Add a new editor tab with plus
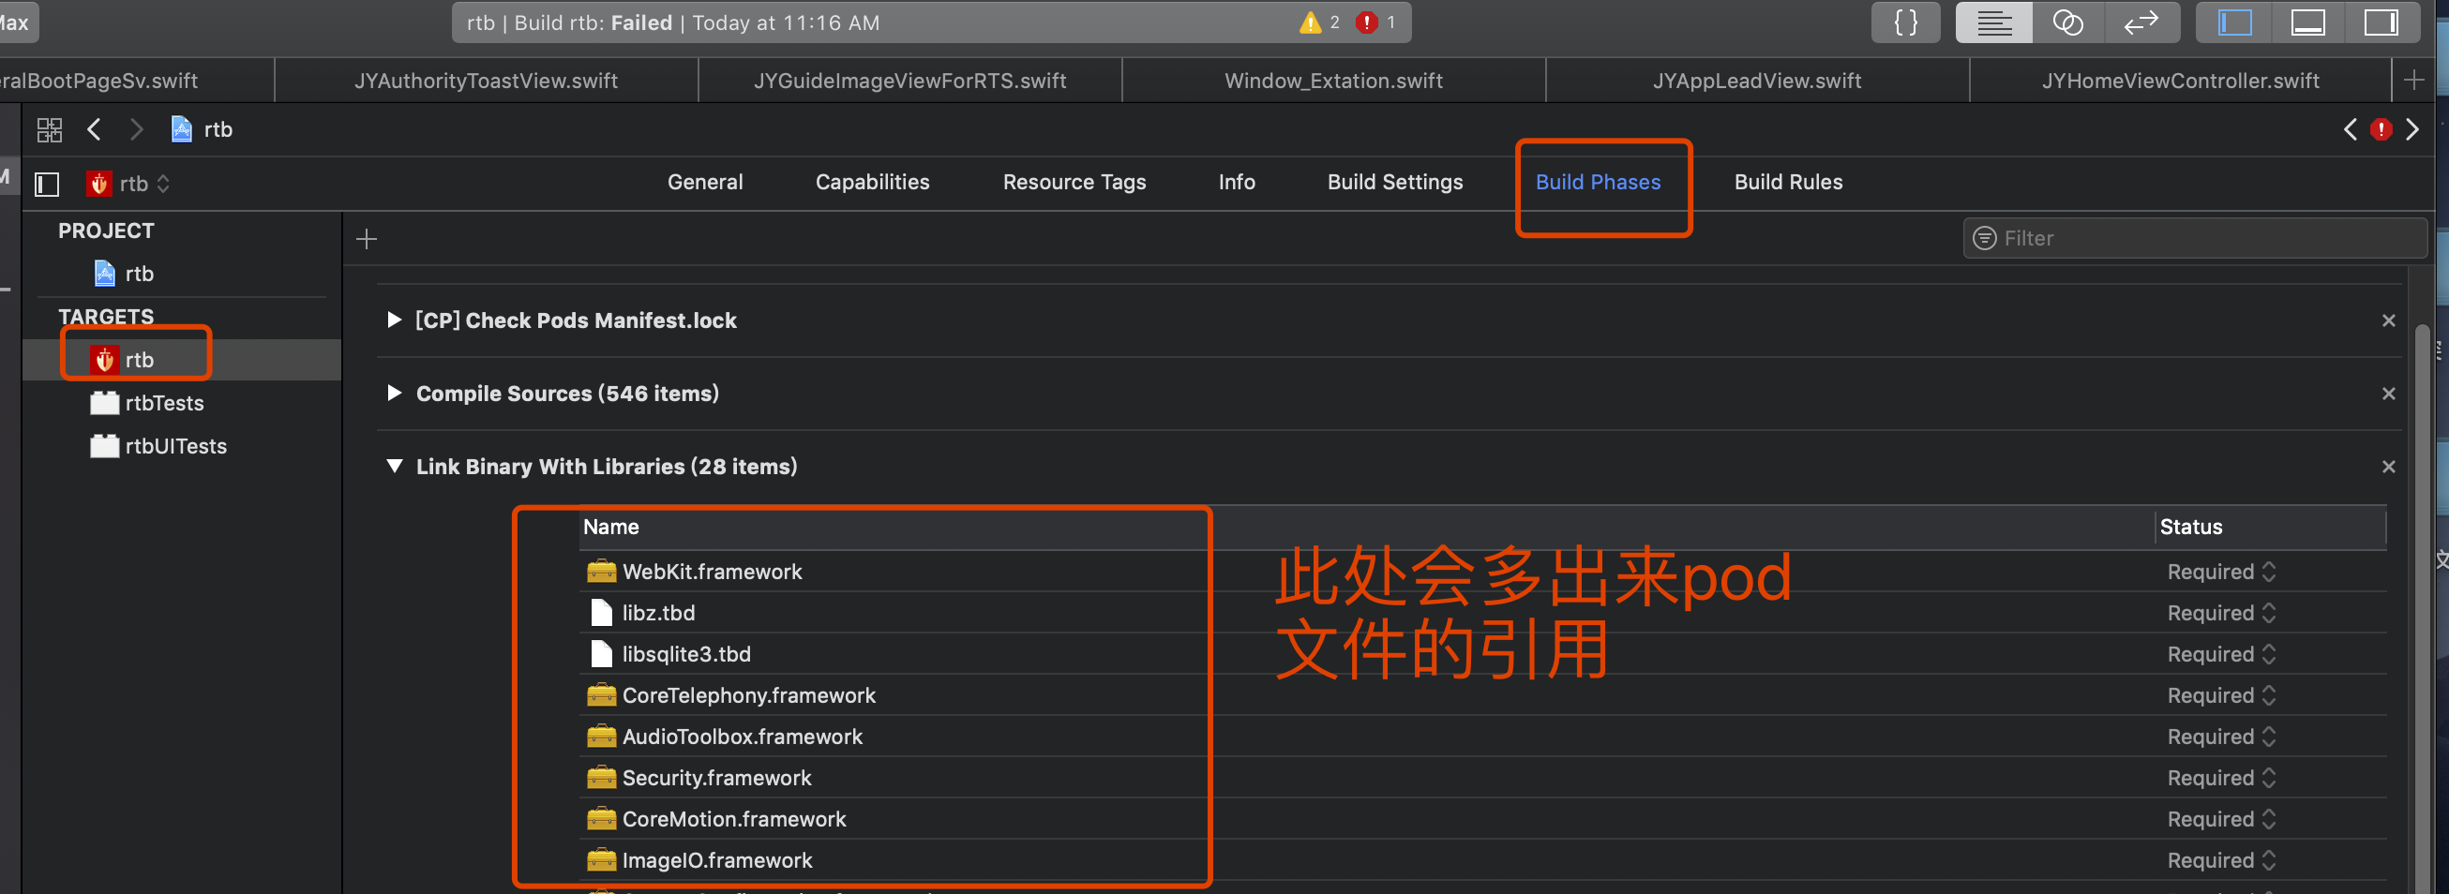 (2413, 81)
